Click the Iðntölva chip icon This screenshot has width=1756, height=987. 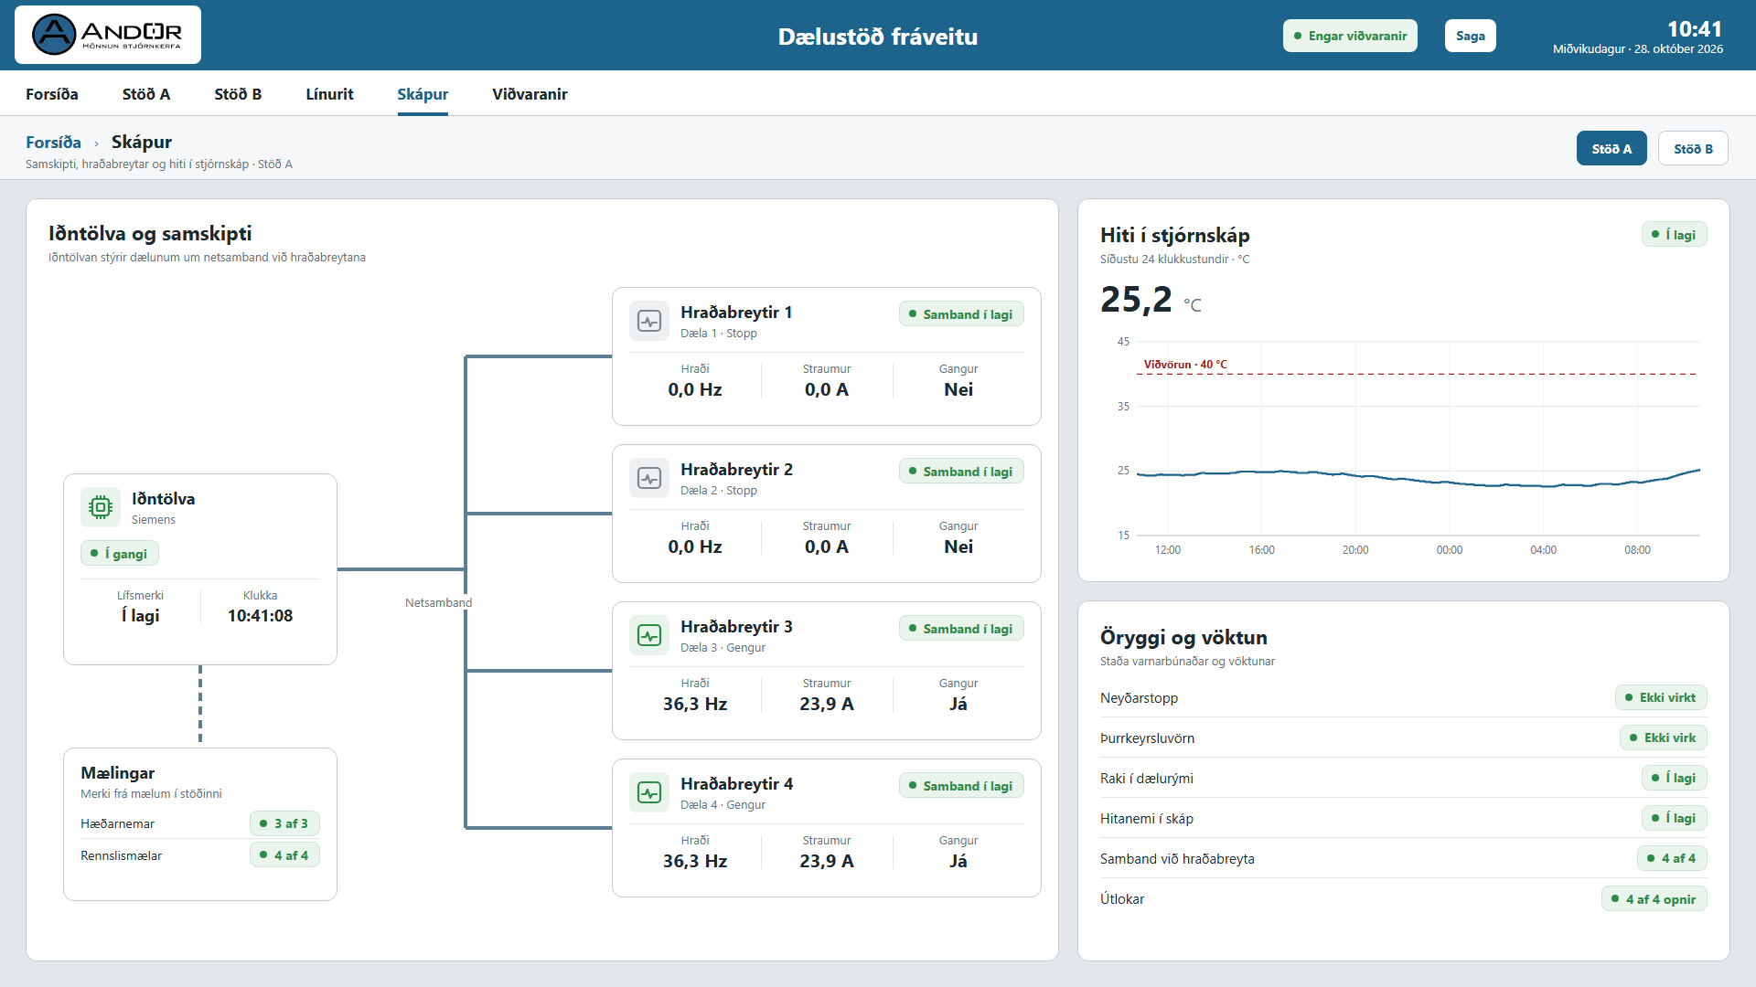pos(101,507)
